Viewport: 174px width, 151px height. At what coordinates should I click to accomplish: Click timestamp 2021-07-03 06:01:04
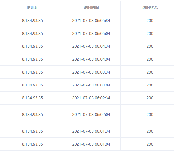[x=91, y=144]
